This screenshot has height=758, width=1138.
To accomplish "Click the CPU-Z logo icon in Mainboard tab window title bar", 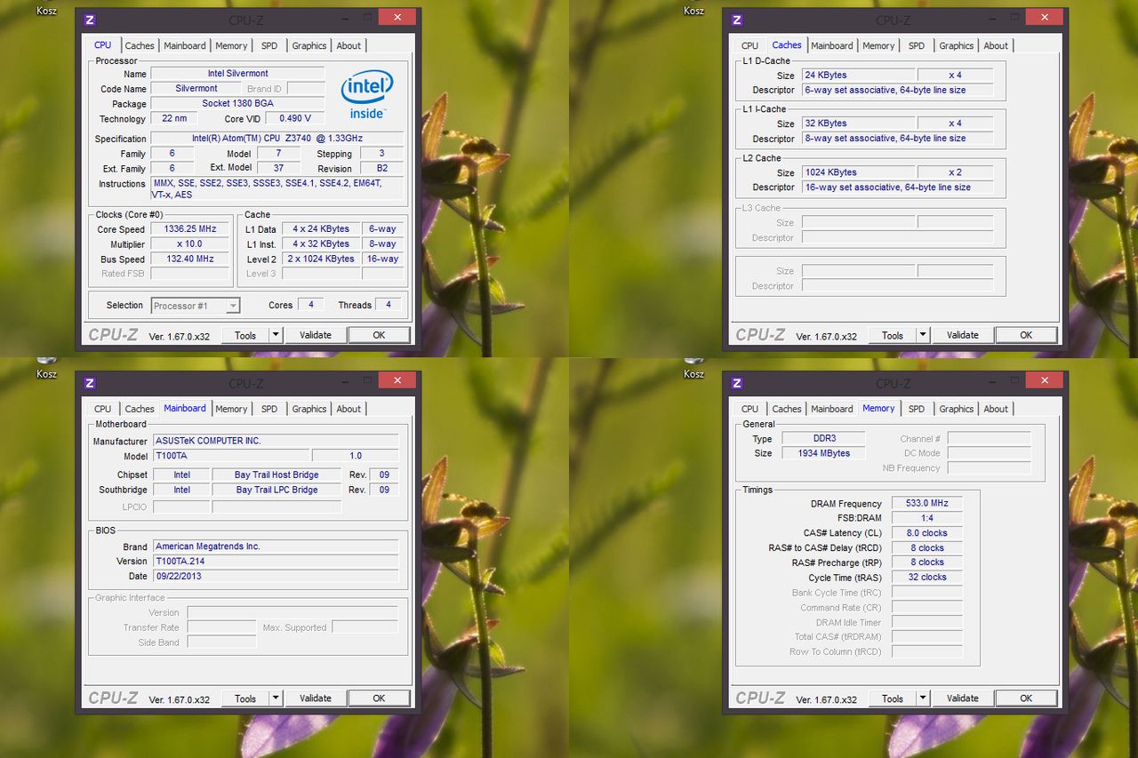I will 90,383.
